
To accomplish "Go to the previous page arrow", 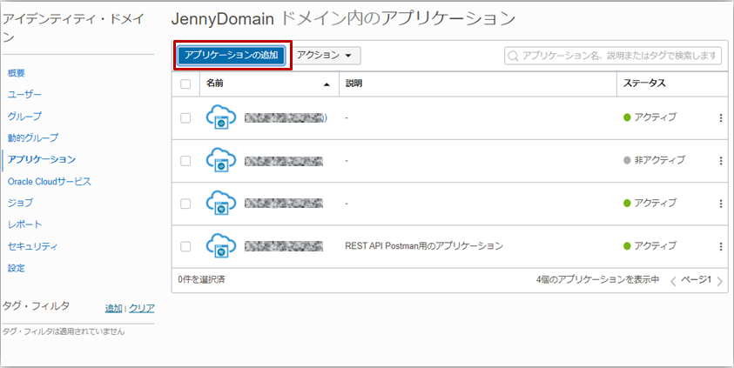I will [673, 281].
